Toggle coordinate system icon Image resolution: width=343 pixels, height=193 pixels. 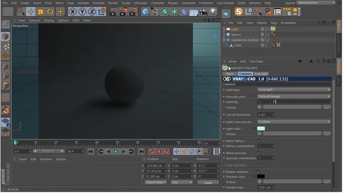click(101, 12)
